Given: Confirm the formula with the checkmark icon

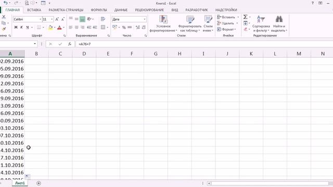Looking at the screenshot, I should (60, 44).
